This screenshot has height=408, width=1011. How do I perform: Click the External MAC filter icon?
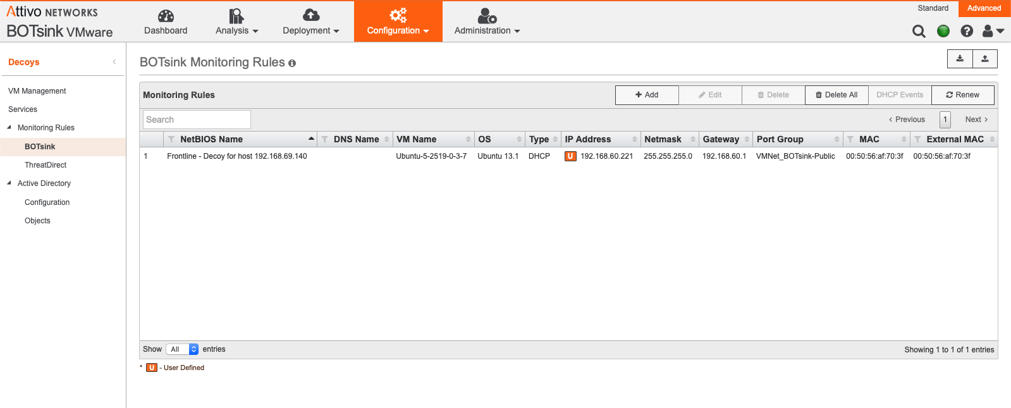point(917,139)
